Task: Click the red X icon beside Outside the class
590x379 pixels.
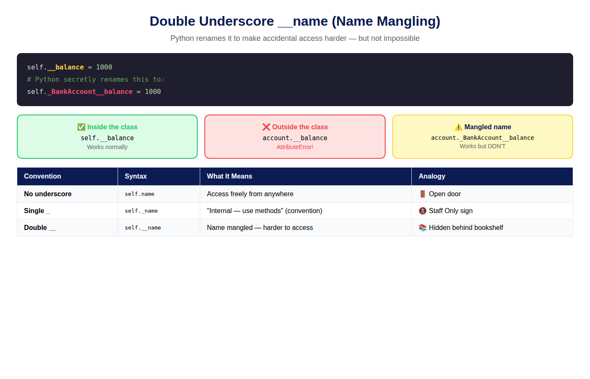Action: click(x=266, y=127)
